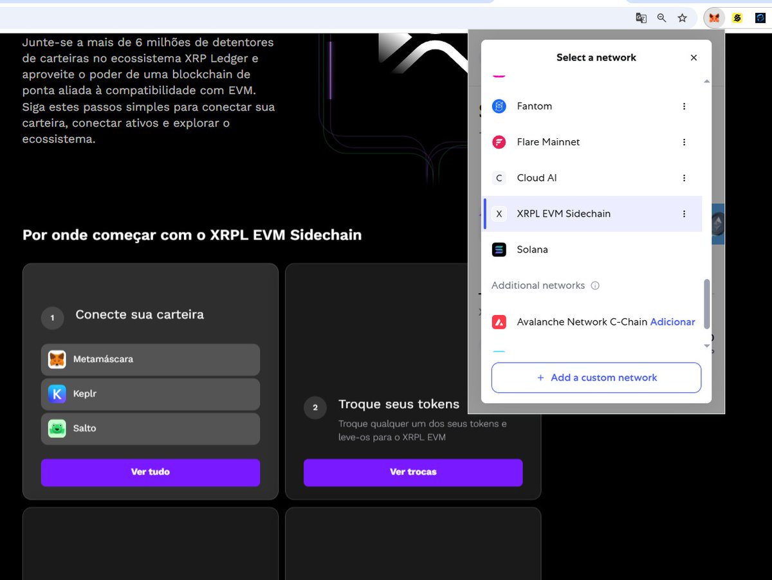Image resolution: width=772 pixels, height=580 pixels.
Task: Click network list scrollbar thumb
Action: 707,304
